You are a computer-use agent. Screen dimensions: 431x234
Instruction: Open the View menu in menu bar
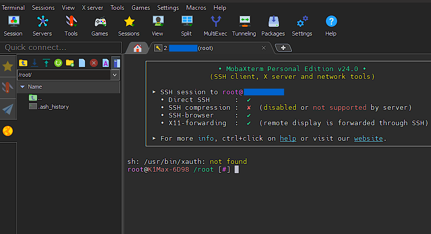68,8
